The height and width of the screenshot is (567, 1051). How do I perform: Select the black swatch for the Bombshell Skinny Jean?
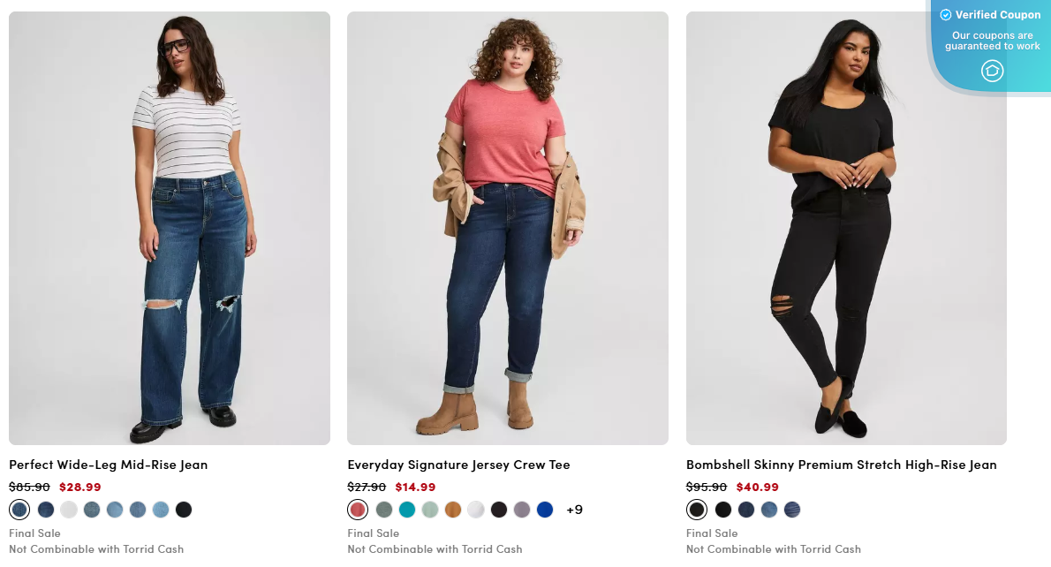[697, 510]
